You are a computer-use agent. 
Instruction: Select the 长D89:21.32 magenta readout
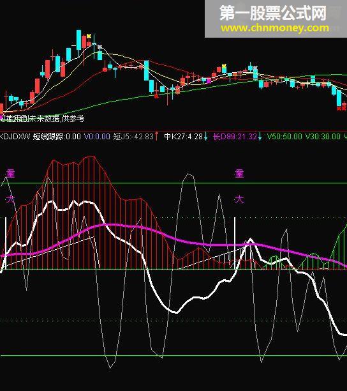pyautogui.click(x=235, y=137)
